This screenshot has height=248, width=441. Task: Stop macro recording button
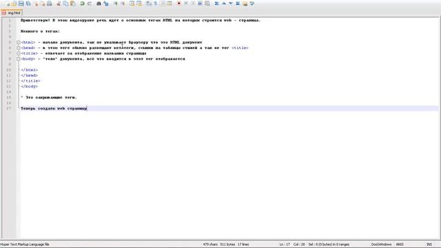point(186,3)
